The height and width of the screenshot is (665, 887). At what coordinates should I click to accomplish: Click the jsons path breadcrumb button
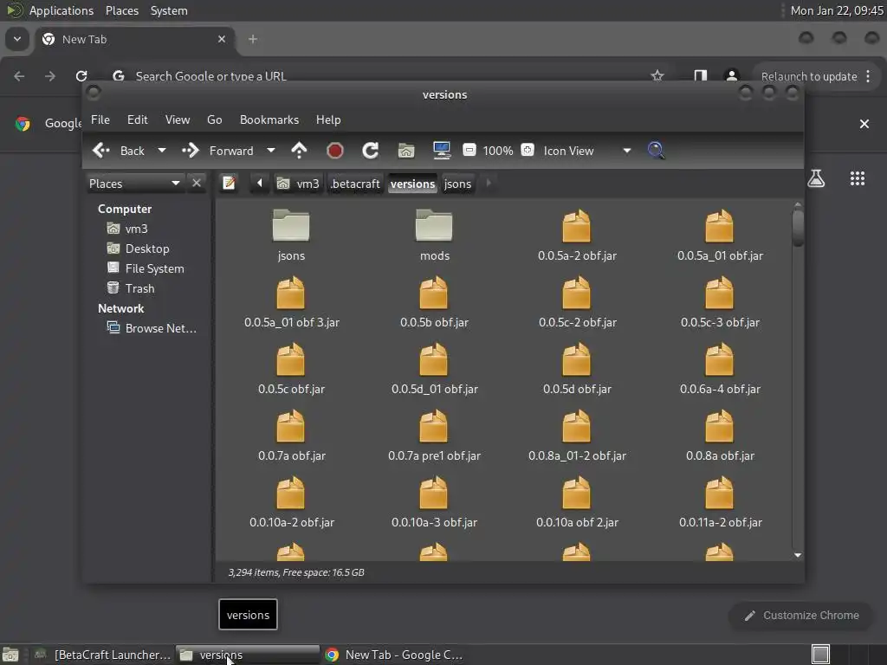coord(457,183)
